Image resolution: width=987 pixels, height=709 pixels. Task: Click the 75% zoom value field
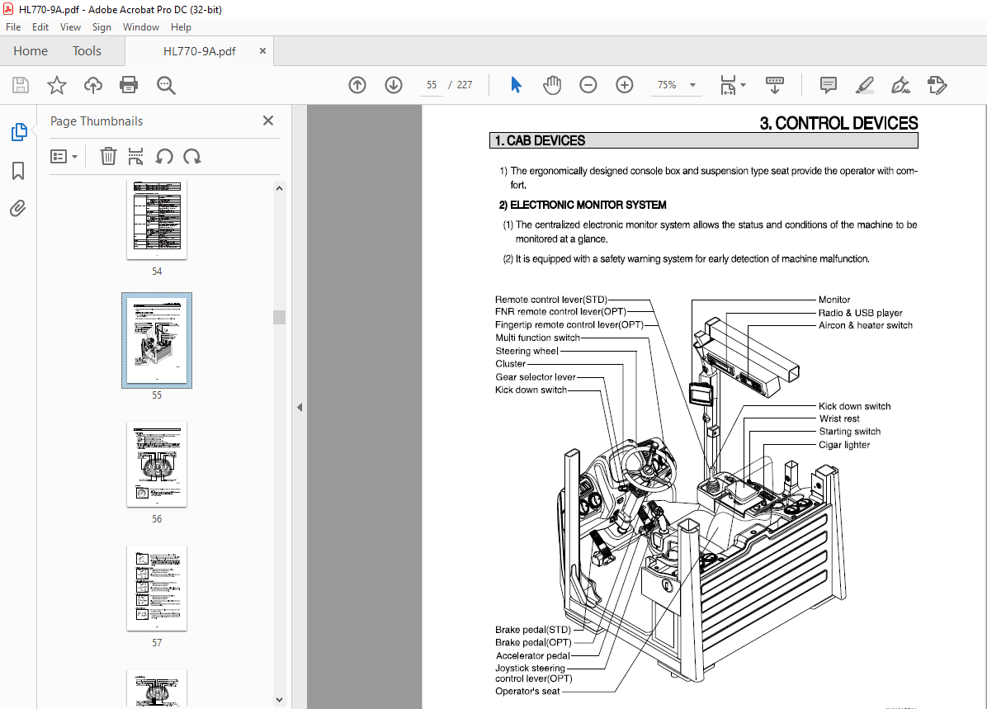668,85
